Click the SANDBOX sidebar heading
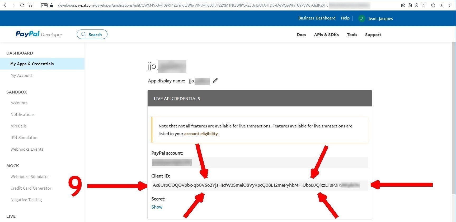 (17, 92)
